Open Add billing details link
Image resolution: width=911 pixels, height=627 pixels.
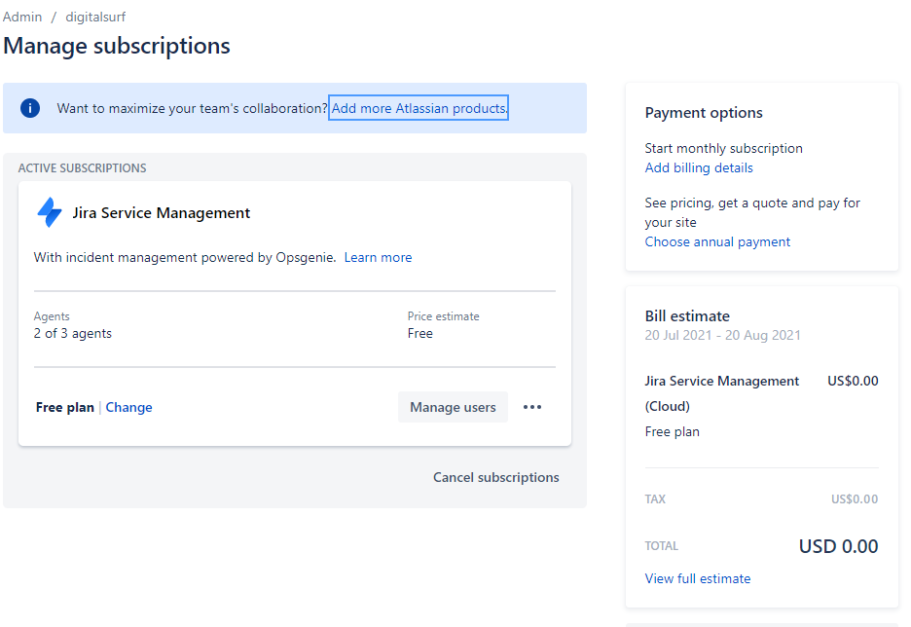point(699,167)
